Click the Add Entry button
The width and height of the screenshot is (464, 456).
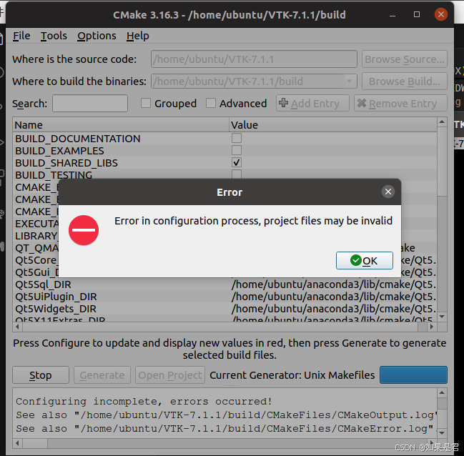312,103
